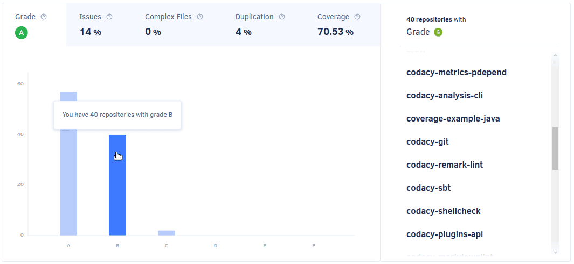Open the codacy-sbt repository
The image size is (574, 264).
point(428,188)
